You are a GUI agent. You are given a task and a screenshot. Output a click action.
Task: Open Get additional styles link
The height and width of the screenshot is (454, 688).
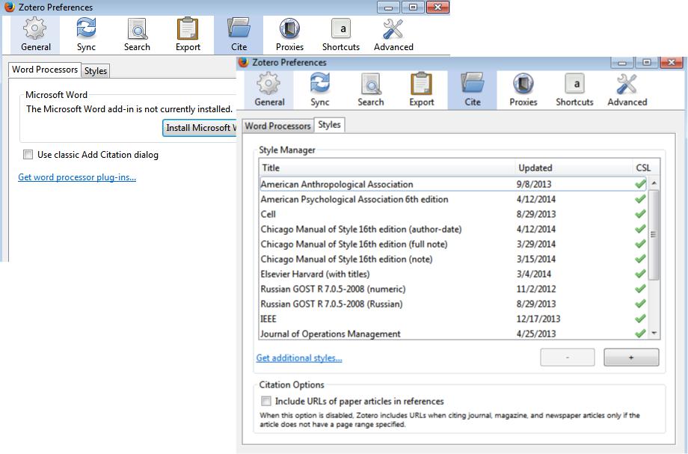[299, 358]
